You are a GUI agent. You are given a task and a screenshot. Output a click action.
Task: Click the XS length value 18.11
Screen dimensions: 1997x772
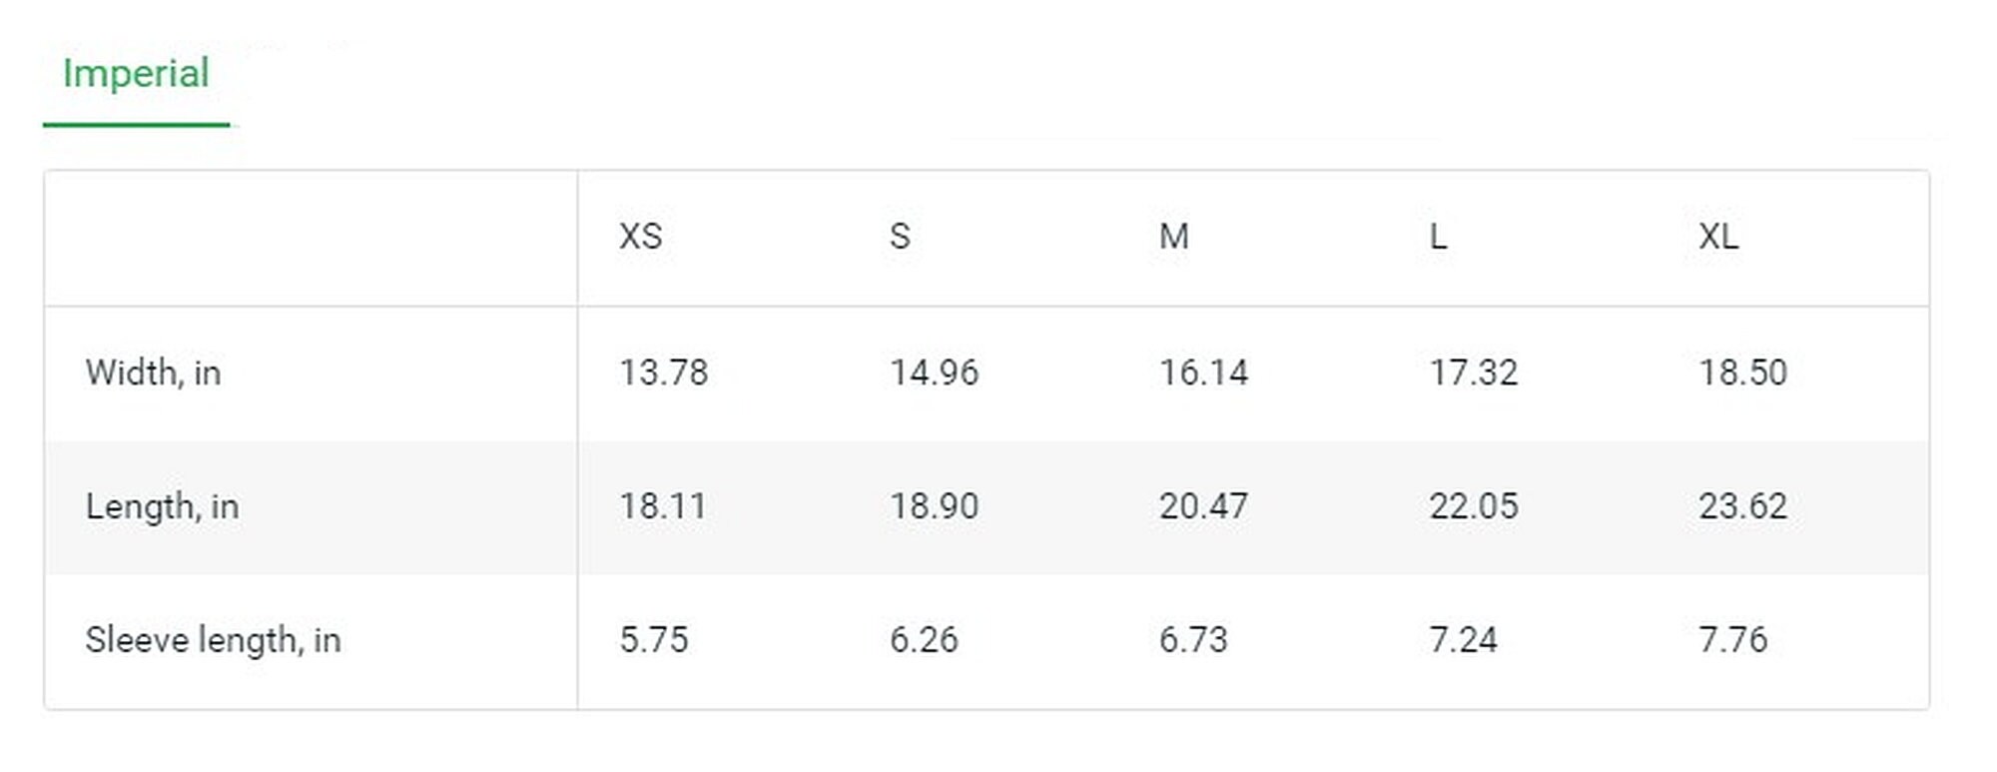663,506
